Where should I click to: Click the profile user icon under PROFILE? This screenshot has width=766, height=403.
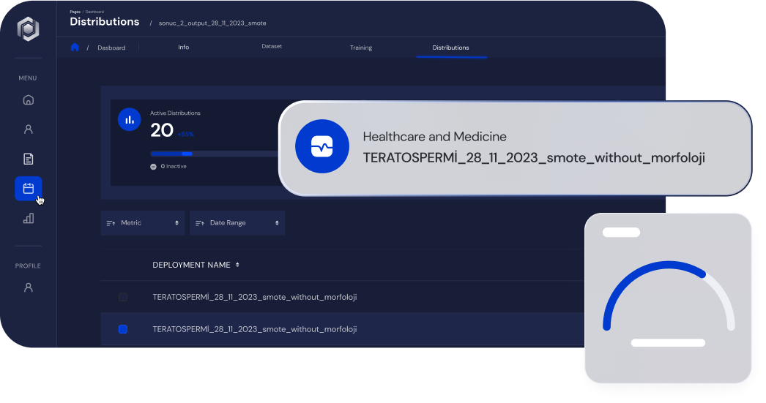[29, 287]
